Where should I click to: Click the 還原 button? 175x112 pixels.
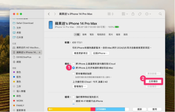[139, 109]
